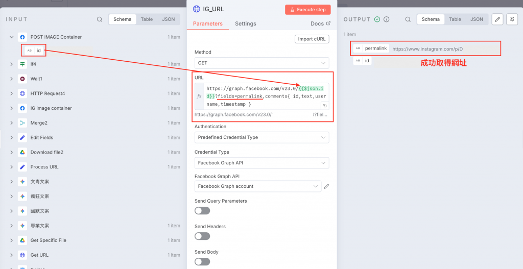Click the input panel search icon
The height and width of the screenshot is (269, 523).
point(100,19)
